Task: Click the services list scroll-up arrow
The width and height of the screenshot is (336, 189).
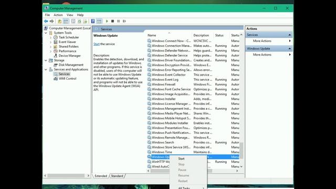Action: pyautogui.click(x=241, y=35)
